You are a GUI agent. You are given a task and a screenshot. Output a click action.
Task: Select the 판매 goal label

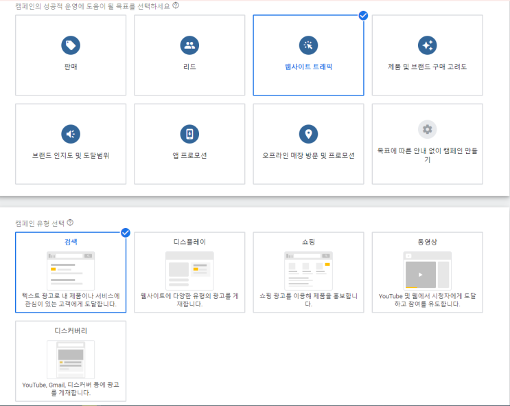pos(71,67)
